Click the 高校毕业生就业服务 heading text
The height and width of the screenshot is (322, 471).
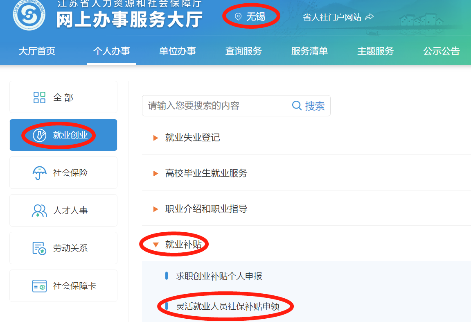tap(206, 173)
